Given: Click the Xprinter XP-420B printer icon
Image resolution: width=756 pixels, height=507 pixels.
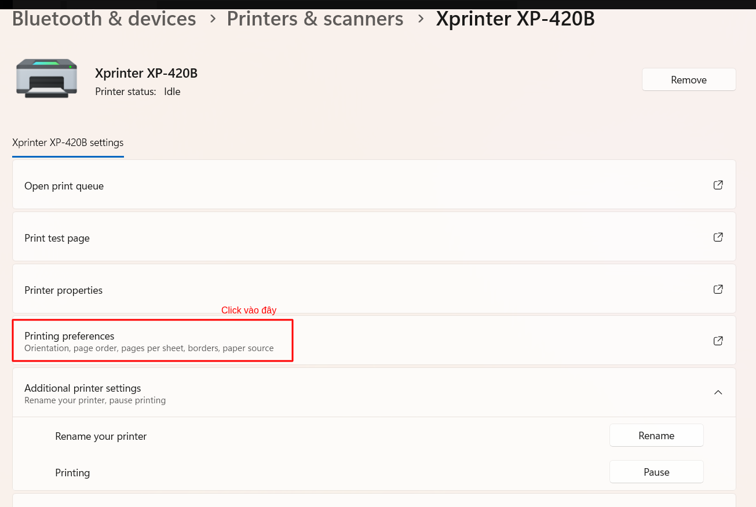Looking at the screenshot, I should [46, 78].
